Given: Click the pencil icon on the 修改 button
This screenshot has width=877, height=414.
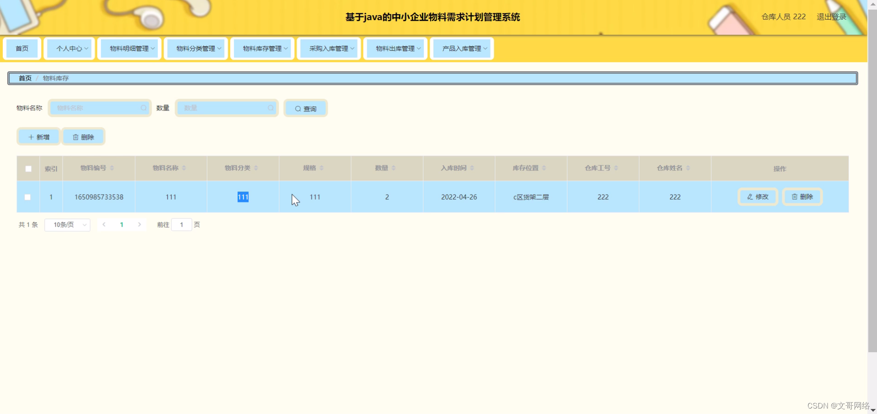Looking at the screenshot, I should [749, 197].
